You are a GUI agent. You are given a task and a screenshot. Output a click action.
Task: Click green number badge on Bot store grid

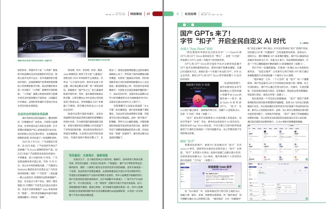[307, 159]
